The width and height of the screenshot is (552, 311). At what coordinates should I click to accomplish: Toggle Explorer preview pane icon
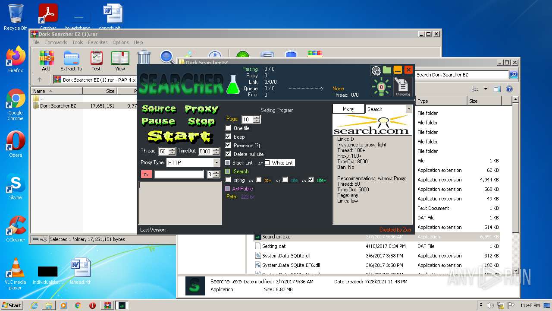(x=497, y=89)
